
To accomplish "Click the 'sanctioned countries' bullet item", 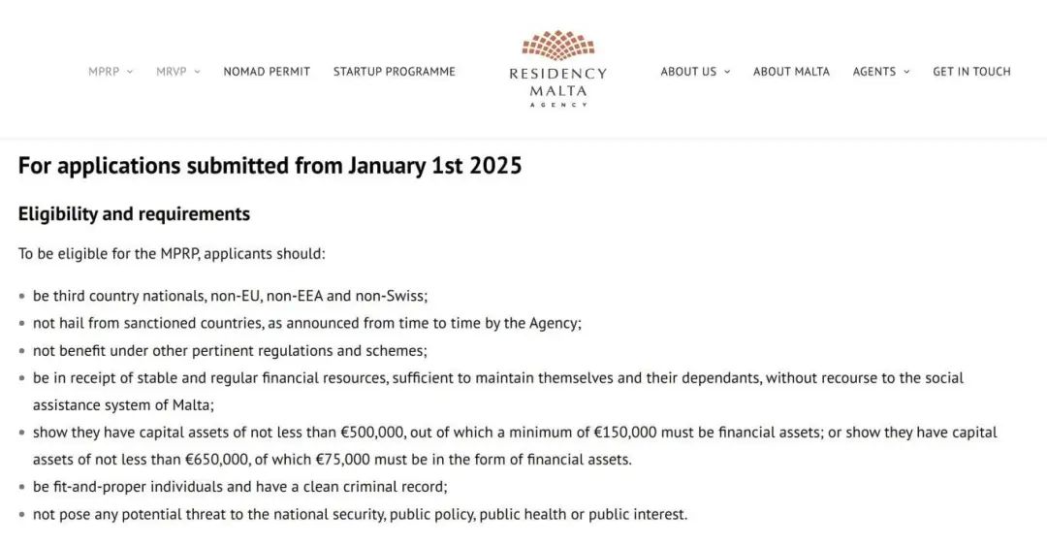I will 306,323.
